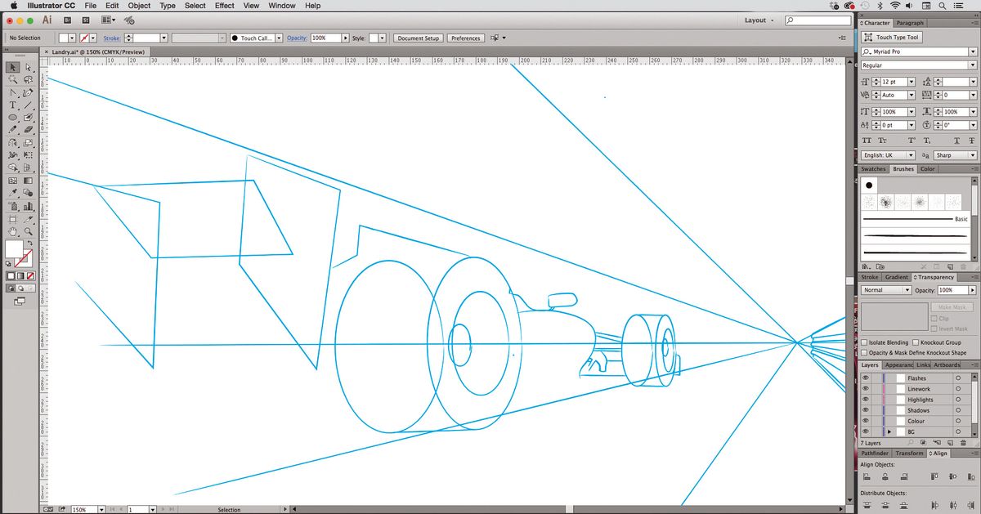Hide the Linework layer
Screen dimensions: 981x514
click(x=866, y=389)
